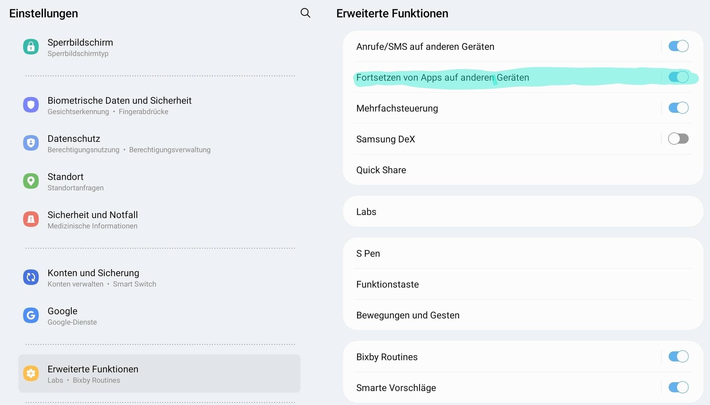Tap the red Sicherheit und Notfall icon
The height and width of the screenshot is (405, 710).
tap(31, 219)
